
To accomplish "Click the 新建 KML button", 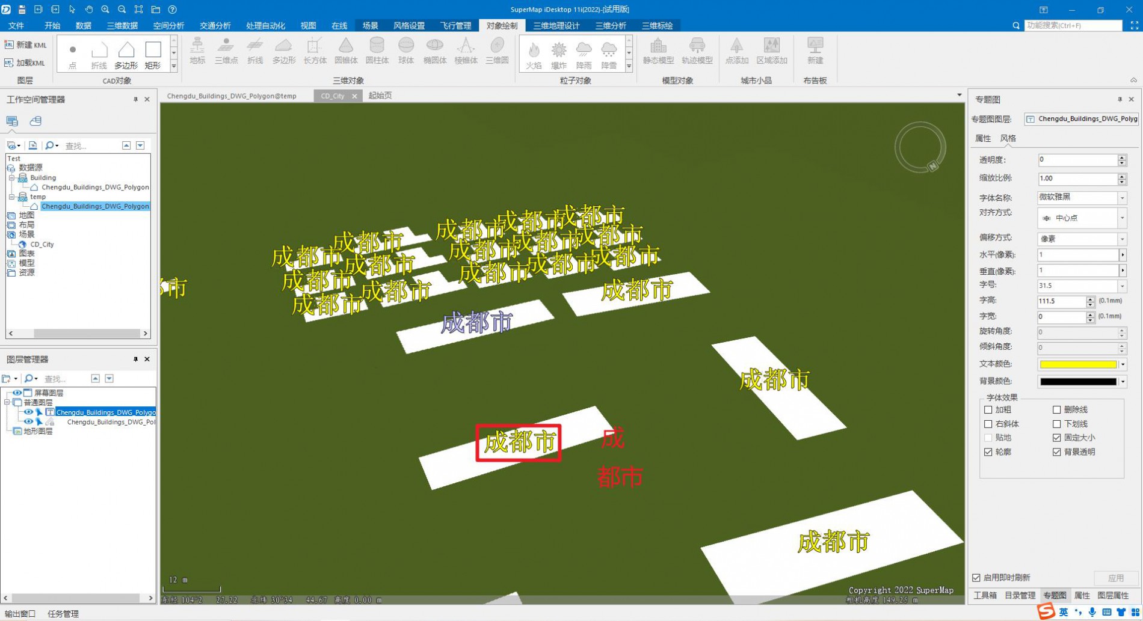I will [x=26, y=45].
